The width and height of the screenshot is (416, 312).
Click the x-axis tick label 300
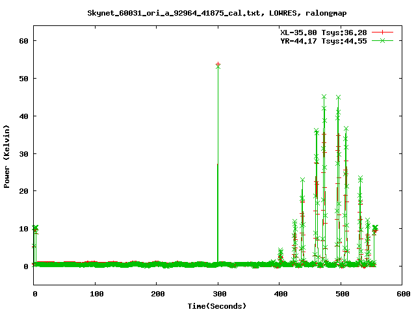pos(220,294)
